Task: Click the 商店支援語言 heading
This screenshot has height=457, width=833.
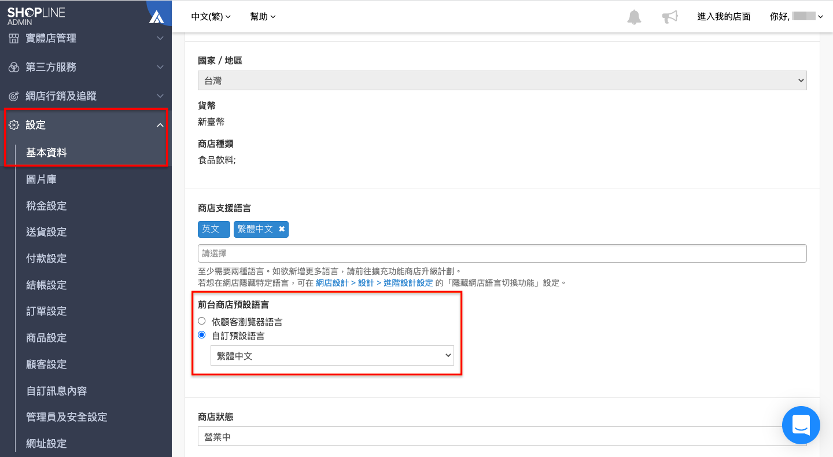Action: 224,208
